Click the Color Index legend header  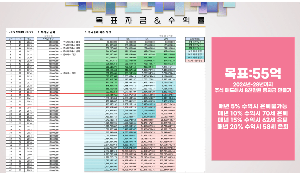pos(195,39)
